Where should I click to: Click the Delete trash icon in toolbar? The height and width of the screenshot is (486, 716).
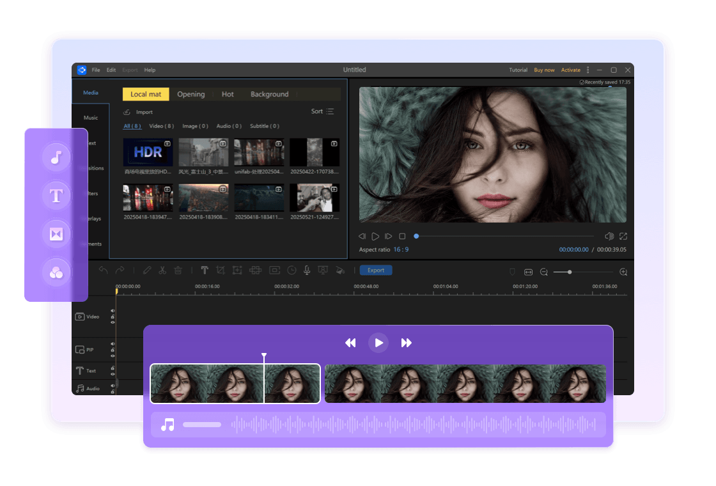click(177, 270)
